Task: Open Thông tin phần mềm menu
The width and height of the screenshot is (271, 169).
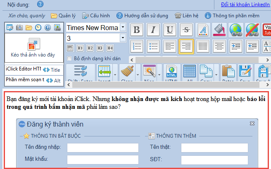Action: 232,16
